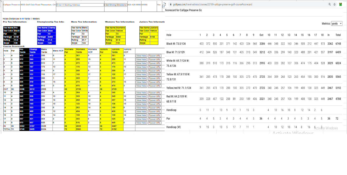Click View Hole button for hole 14
347x175 pixels.
pyautogui.click(x=141, y=108)
